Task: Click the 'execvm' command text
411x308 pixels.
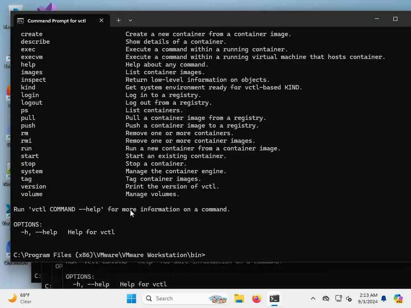Action: 32,57
